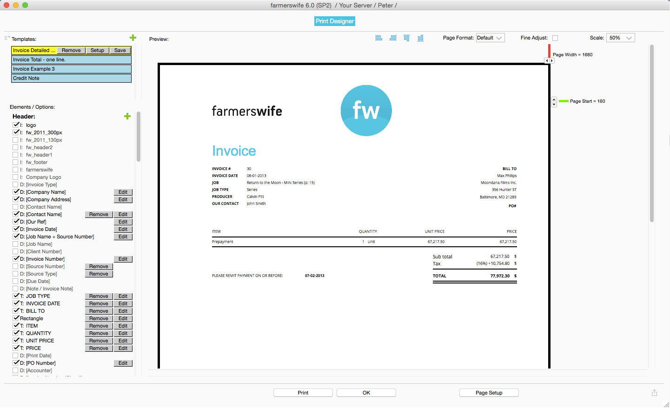Edit the [Invoice Number] element
This screenshot has width=670, height=408.
click(x=123, y=259)
